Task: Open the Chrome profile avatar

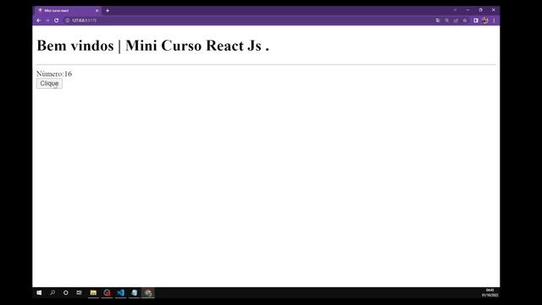Action: (x=485, y=20)
